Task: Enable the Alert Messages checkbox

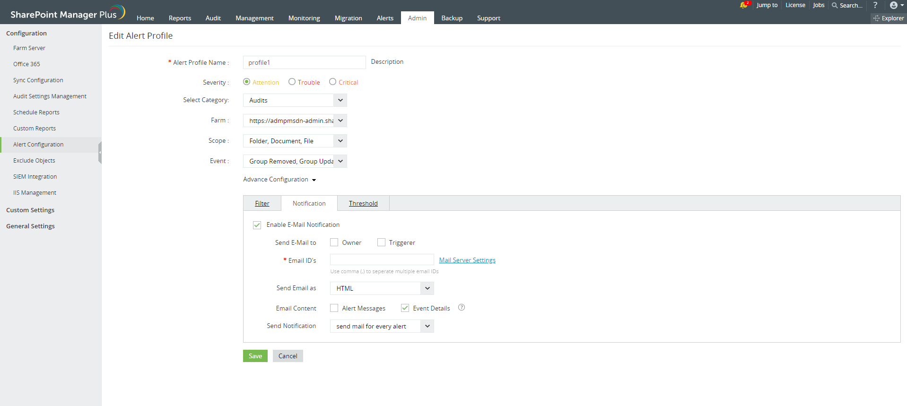Action: coord(334,308)
